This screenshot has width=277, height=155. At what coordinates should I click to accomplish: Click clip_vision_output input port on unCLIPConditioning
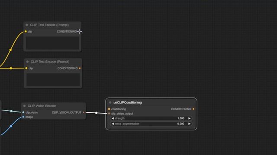click(109, 114)
